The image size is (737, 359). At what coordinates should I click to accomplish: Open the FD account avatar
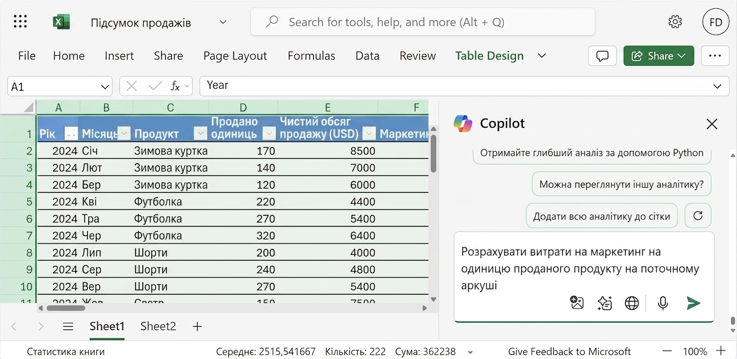pyautogui.click(x=716, y=22)
